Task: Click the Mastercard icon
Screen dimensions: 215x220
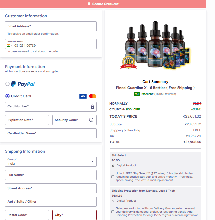Action: tap(93, 96)
